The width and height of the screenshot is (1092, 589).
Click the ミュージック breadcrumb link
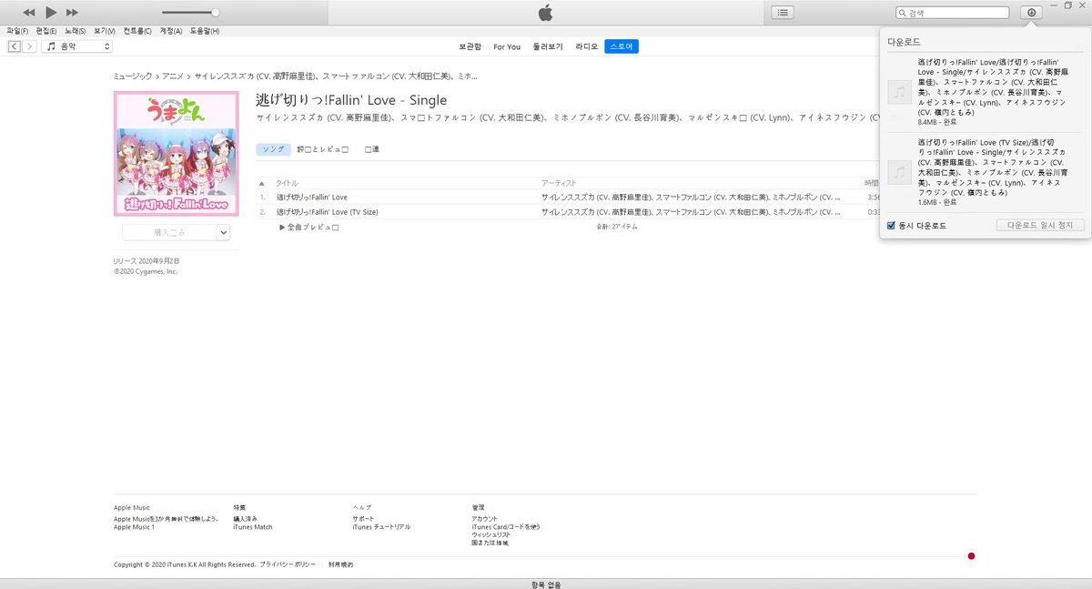[133, 76]
